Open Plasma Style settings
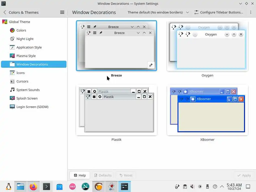256x192 pixels. [34, 56]
